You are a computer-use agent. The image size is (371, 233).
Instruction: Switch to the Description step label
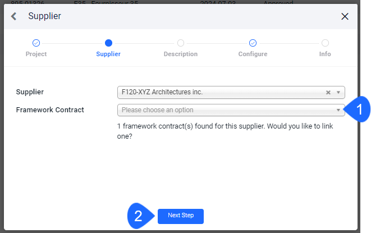(181, 54)
